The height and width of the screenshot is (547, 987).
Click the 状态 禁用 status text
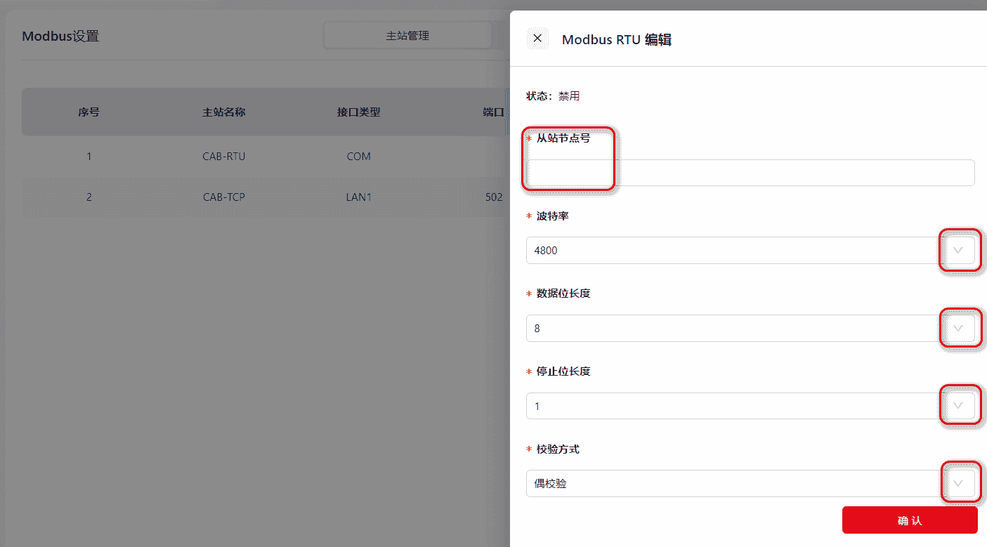(x=553, y=96)
